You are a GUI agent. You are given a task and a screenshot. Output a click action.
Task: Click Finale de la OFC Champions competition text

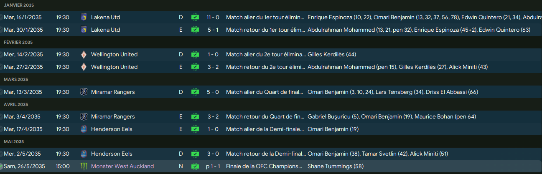click(264, 166)
